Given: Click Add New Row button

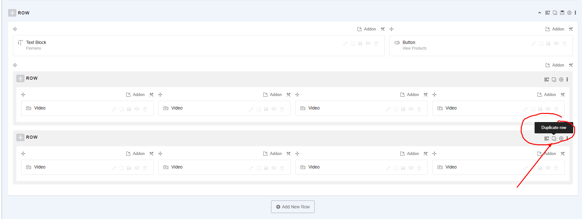Looking at the screenshot, I should pyautogui.click(x=293, y=207).
